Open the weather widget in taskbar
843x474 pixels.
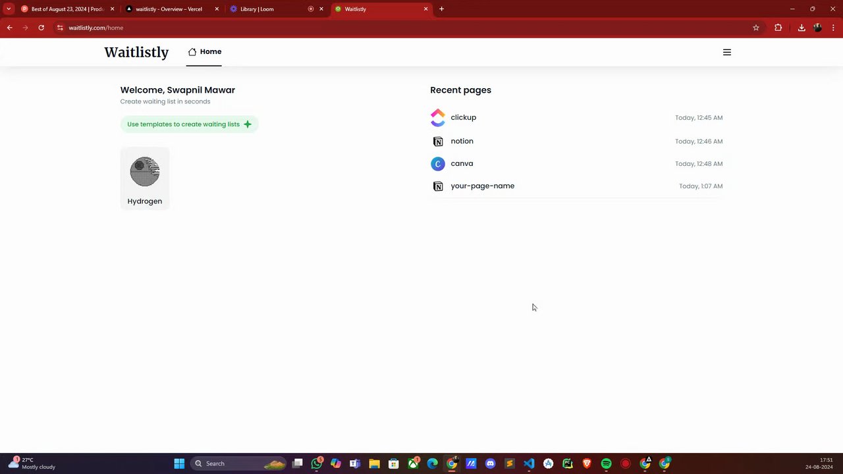pyautogui.click(x=32, y=463)
